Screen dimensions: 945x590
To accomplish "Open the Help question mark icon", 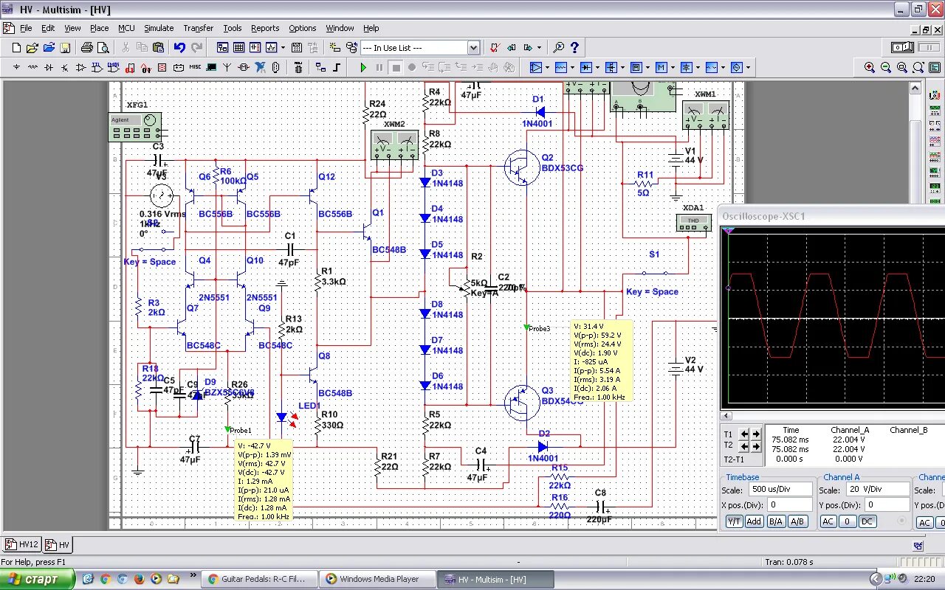I will click(574, 48).
